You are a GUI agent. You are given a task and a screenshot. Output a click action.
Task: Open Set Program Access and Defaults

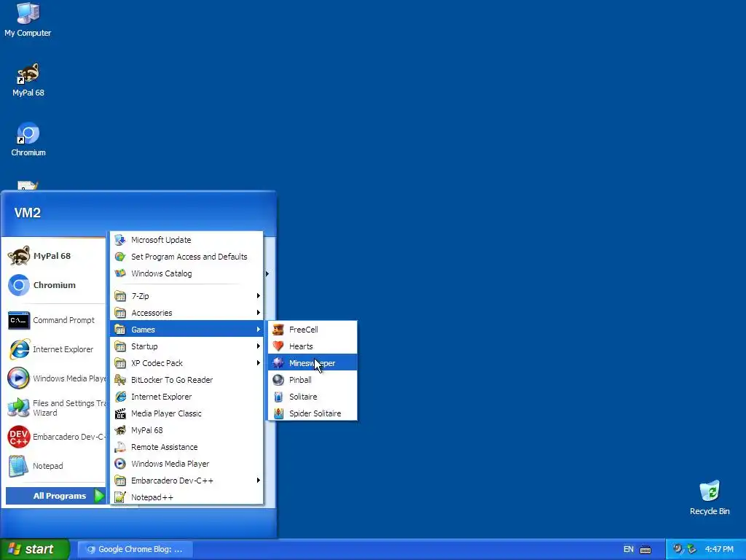pyautogui.click(x=186, y=257)
